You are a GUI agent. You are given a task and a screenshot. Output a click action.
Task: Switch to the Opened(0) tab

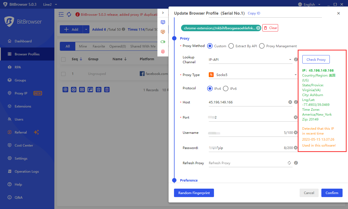(118, 46)
